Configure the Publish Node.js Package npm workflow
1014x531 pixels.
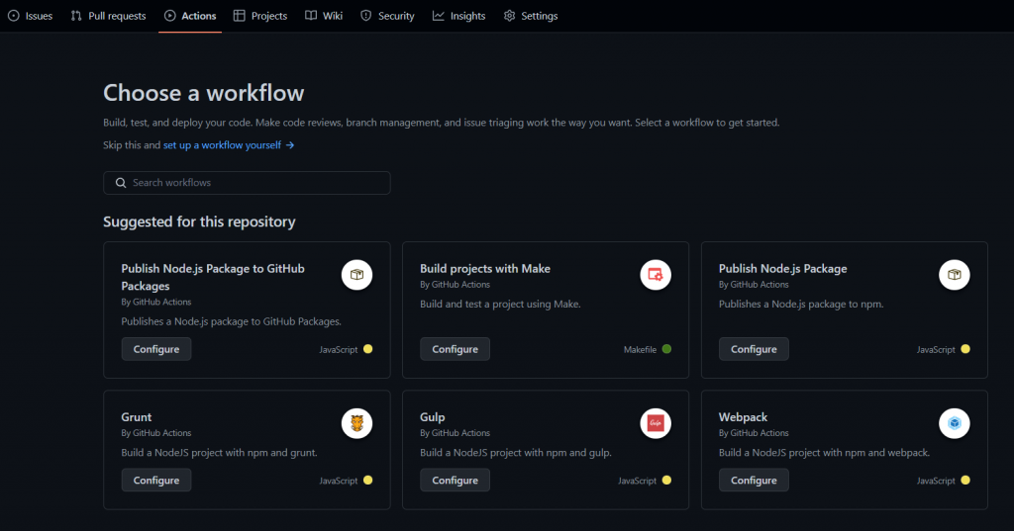pos(754,349)
